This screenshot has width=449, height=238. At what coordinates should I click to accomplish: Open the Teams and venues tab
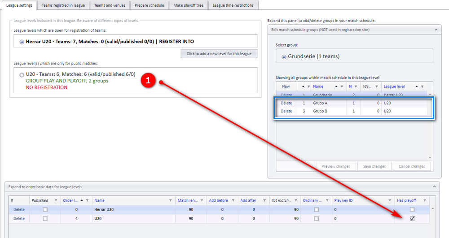110,5
